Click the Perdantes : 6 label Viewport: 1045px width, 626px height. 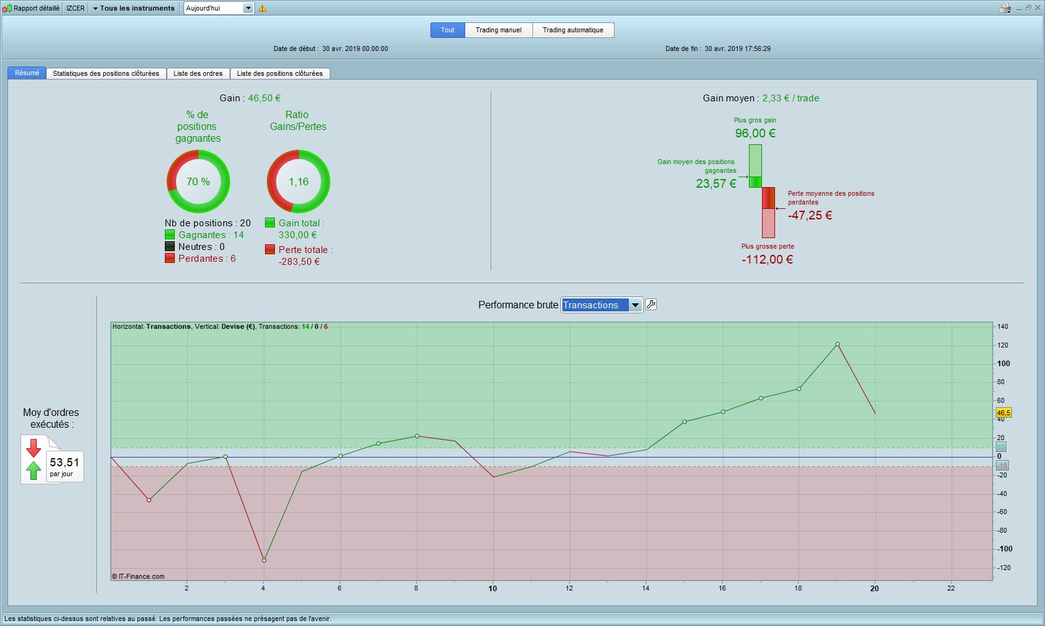pyautogui.click(x=207, y=258)
